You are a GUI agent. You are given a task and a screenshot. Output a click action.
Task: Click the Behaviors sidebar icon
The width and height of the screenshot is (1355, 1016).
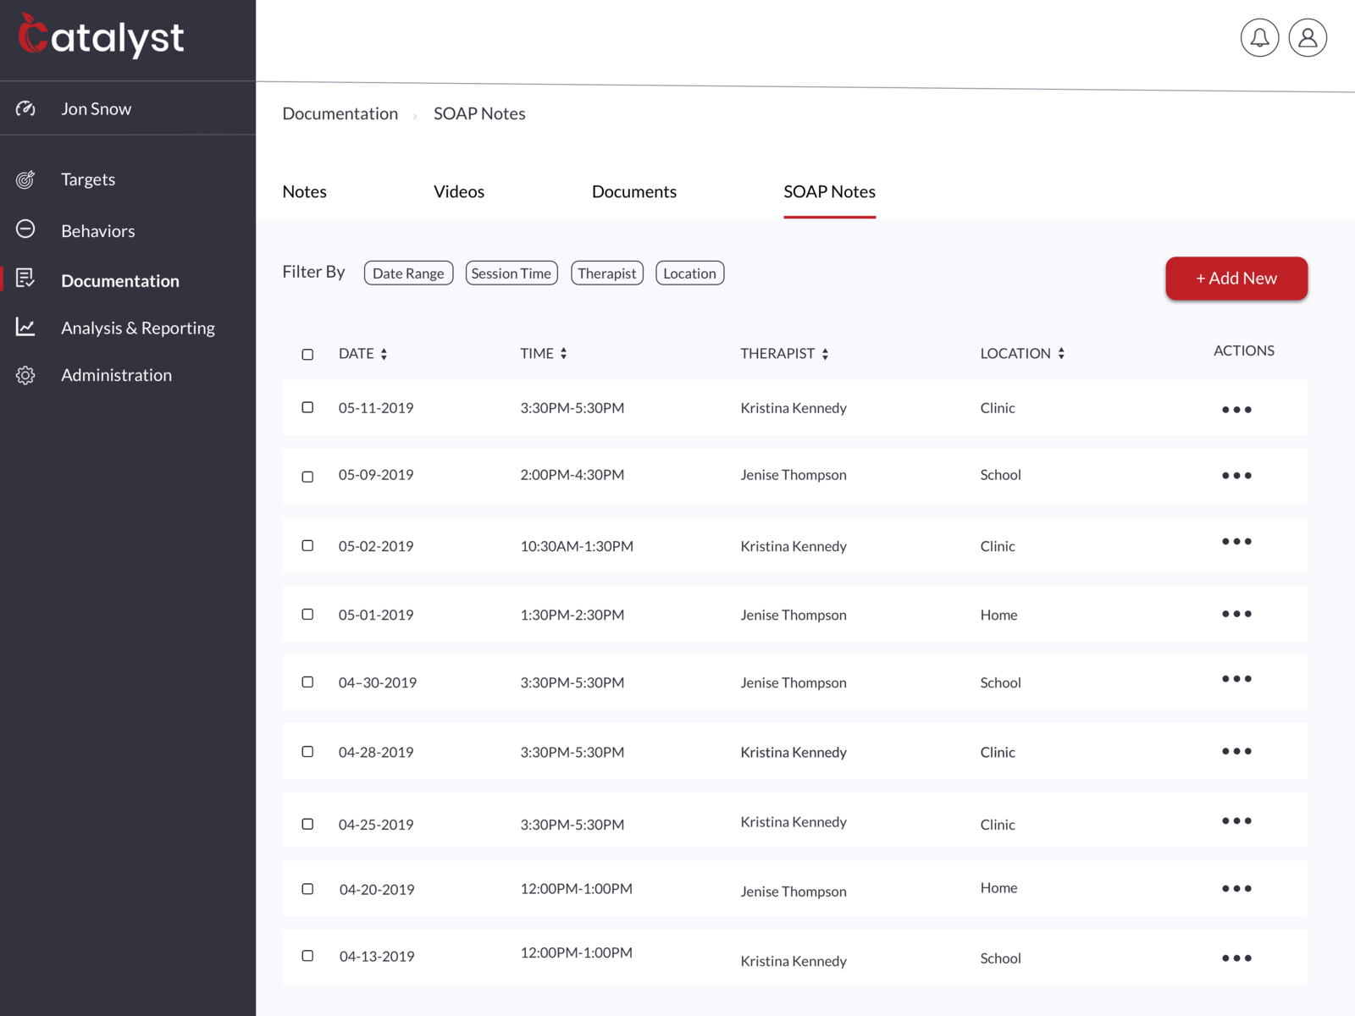25,229
